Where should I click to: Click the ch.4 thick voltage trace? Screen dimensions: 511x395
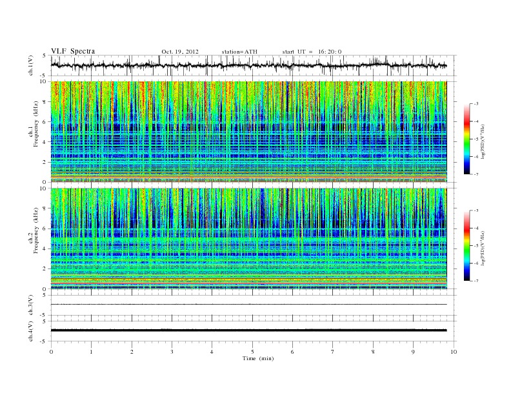[248, 330]
